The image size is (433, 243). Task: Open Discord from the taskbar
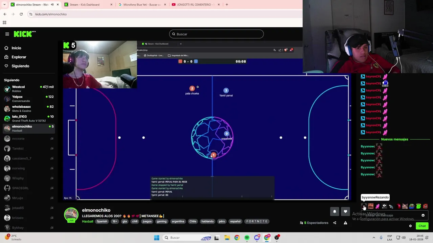(257, 238)
